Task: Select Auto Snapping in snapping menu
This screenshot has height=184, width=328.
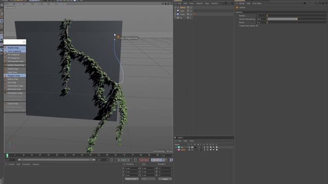Action: pyautogui.click(x=15, y=51)
